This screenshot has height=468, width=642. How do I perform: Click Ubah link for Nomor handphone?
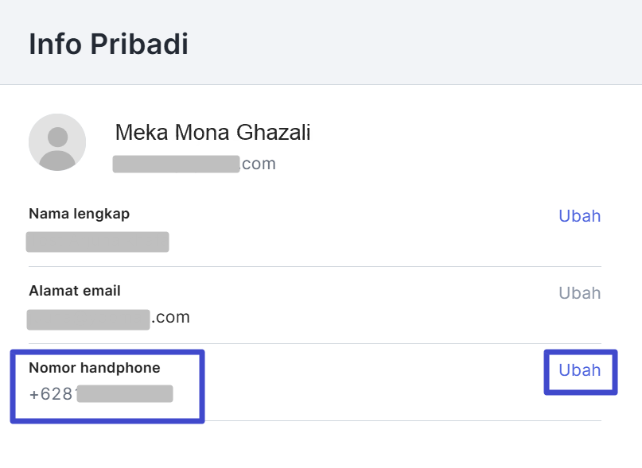(x=580, y=370)
